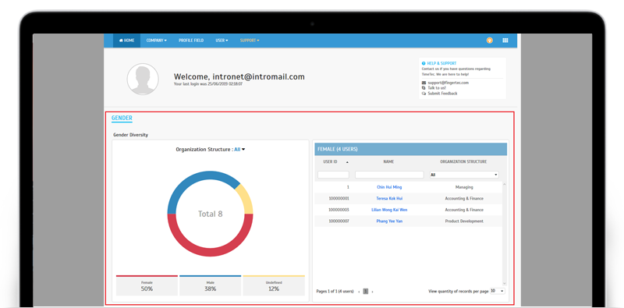Go to the previous page arrow in pagination
The width and height of the screenshot is (624, 308).
(359, 292)
